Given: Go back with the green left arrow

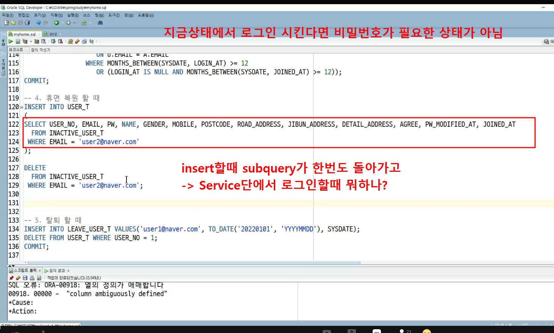Looking at the screenshot, I should point(56,23).
